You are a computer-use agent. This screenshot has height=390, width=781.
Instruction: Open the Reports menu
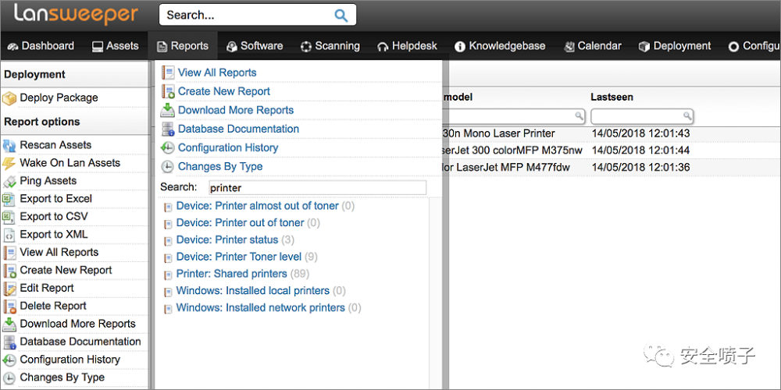pyautogui.click(x=183, y=46)
